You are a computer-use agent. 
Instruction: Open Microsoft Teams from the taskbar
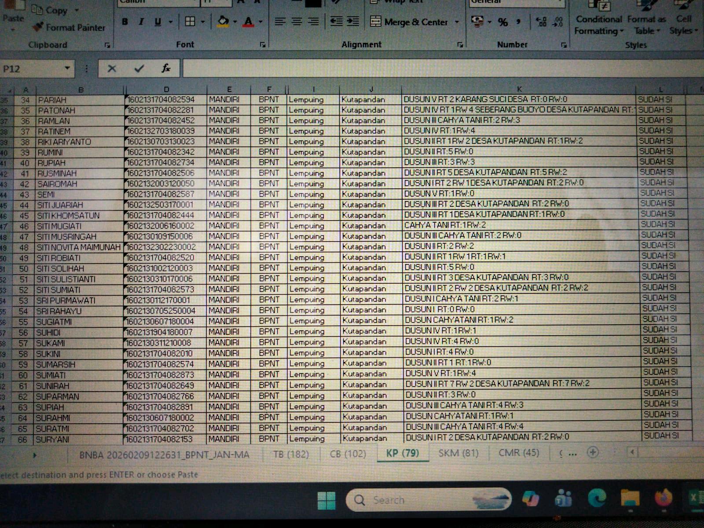coord(564,499)
